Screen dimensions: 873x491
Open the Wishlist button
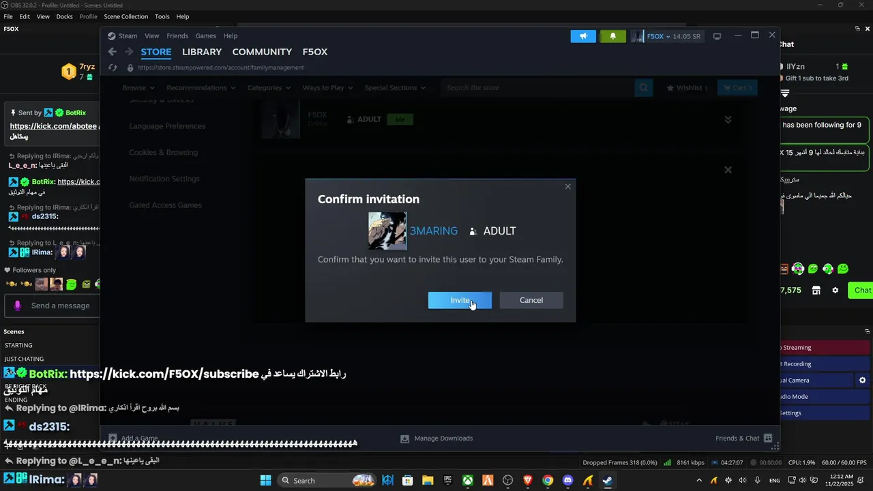pyautogui.click(x=687, y=87)
